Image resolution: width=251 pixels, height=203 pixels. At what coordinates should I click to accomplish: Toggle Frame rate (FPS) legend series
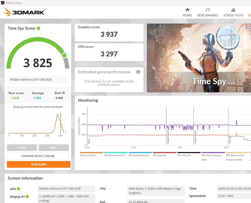pos(91,155)
